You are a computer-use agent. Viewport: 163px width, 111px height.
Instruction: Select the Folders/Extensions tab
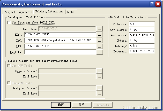[x=49, y=11]
